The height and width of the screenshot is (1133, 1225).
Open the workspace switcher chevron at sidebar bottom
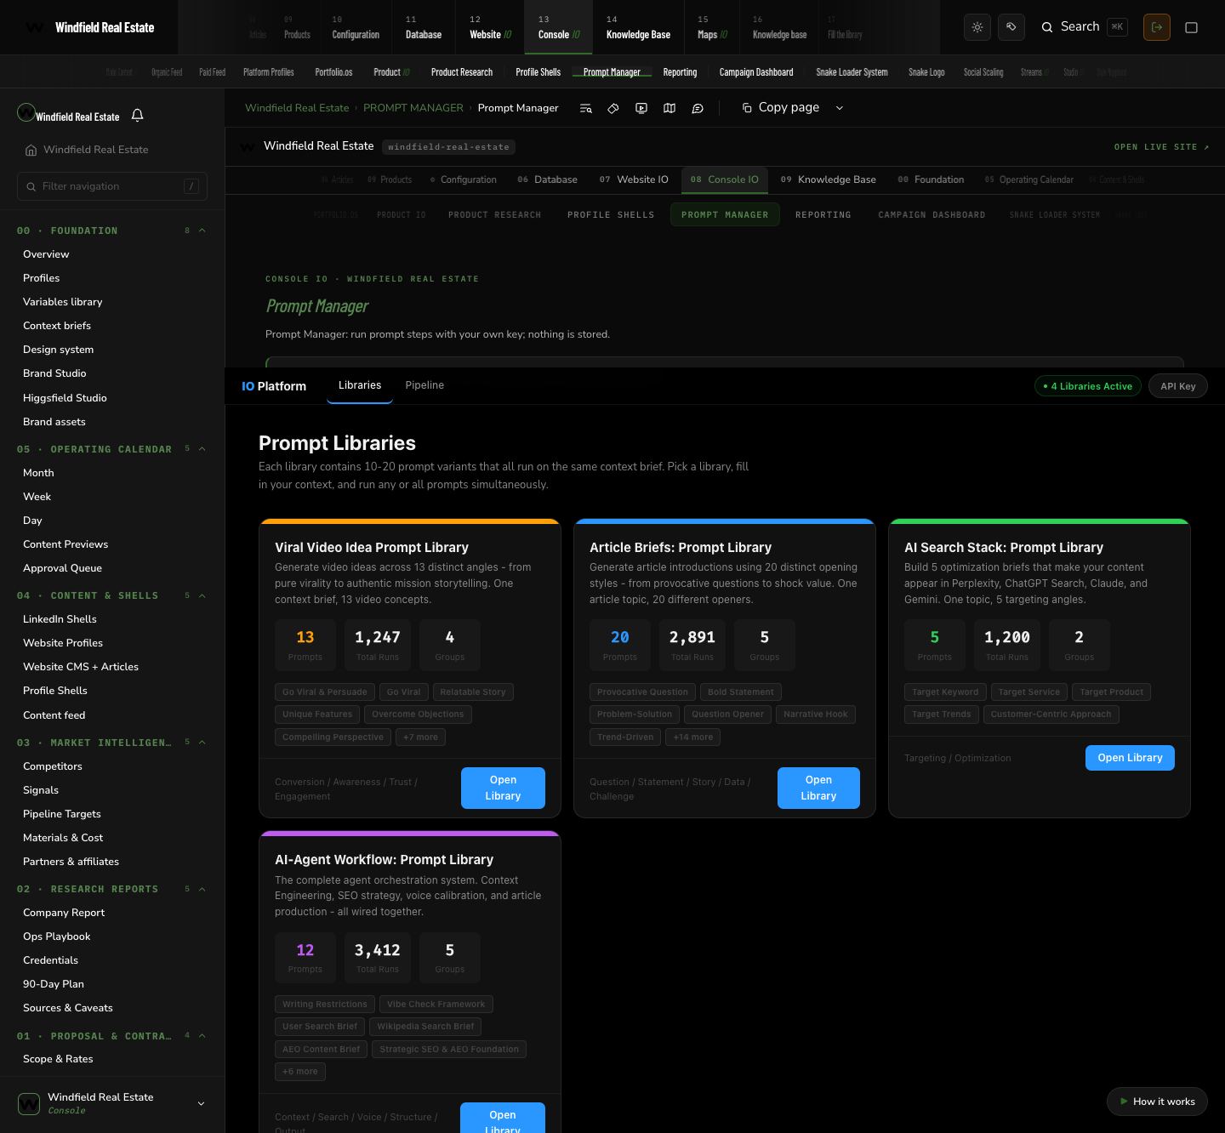201,1103
